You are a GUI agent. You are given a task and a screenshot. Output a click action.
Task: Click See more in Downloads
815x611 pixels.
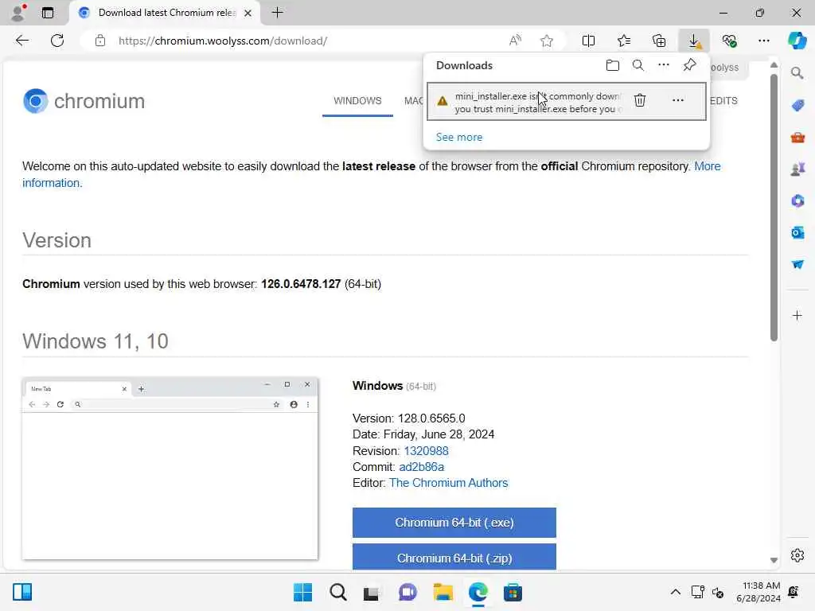(459, 137)
